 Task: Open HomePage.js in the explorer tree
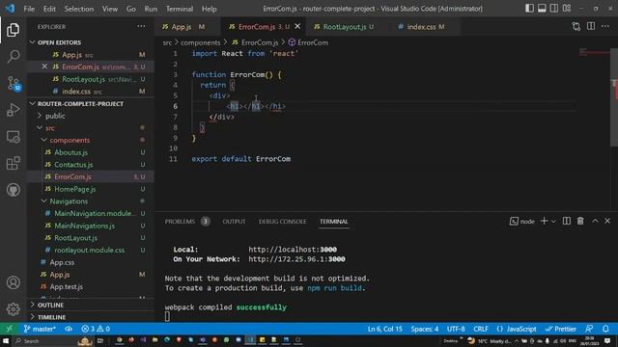point(75,189)
